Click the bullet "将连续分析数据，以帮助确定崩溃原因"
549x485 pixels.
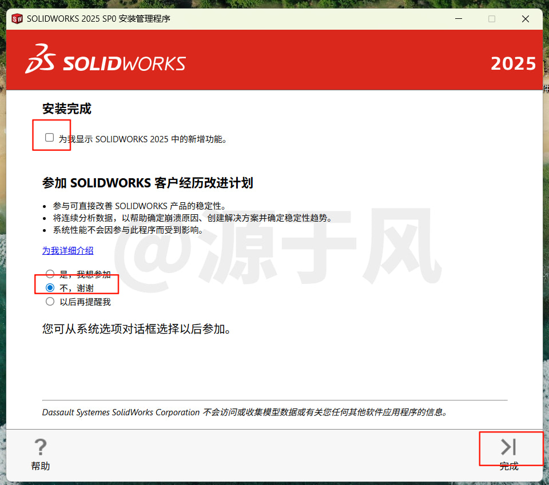coord(192,218)
